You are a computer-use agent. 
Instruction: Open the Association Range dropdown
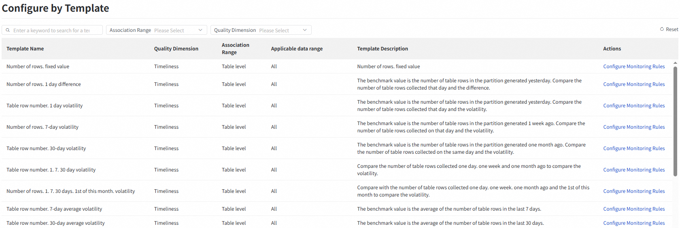pos(156,30)
